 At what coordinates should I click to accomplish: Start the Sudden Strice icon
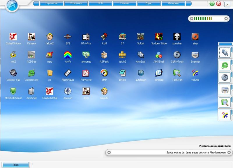click(x=159, y=37)
